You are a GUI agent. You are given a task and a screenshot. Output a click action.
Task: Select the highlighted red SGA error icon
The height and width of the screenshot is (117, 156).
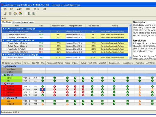tap(42, 89)
